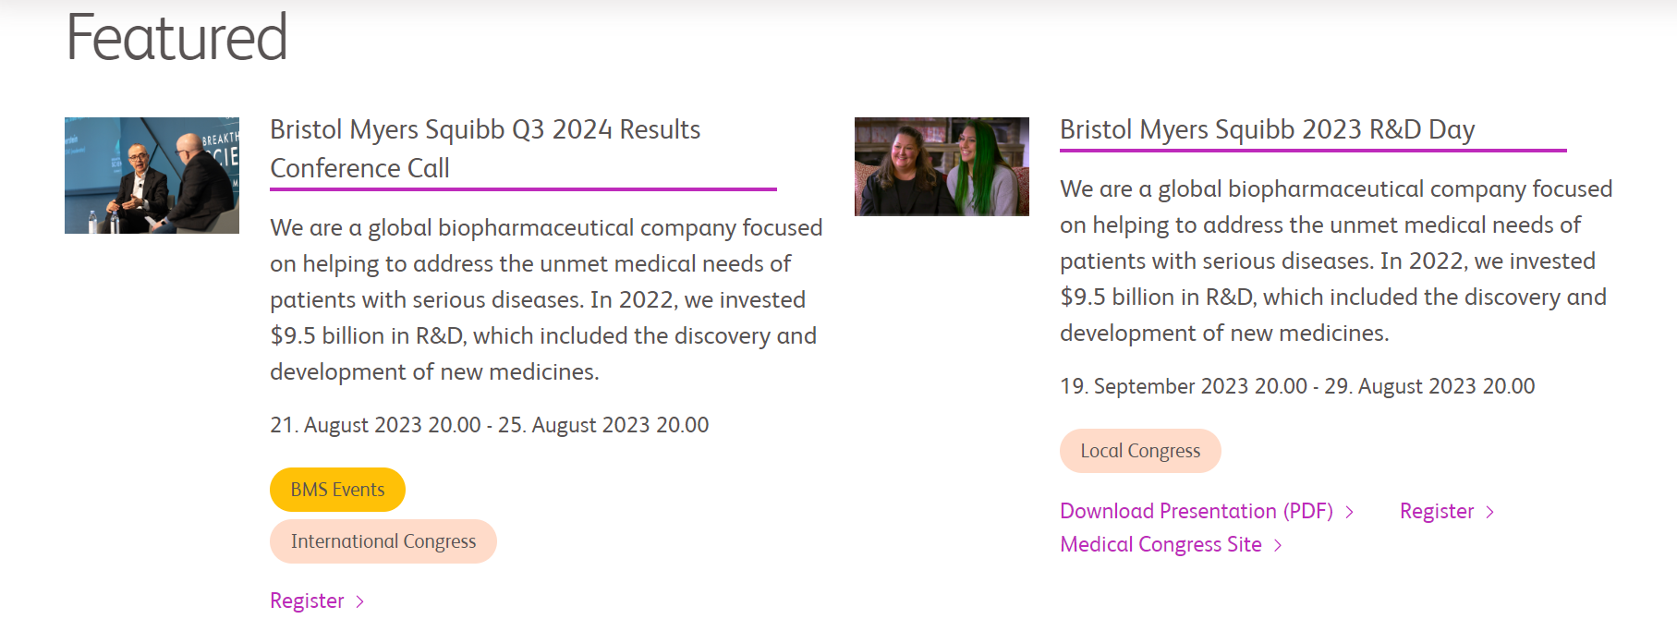Click chevron arrow next to left Register link
Viewport: 1677px width, 619px height.
point(360,601)
